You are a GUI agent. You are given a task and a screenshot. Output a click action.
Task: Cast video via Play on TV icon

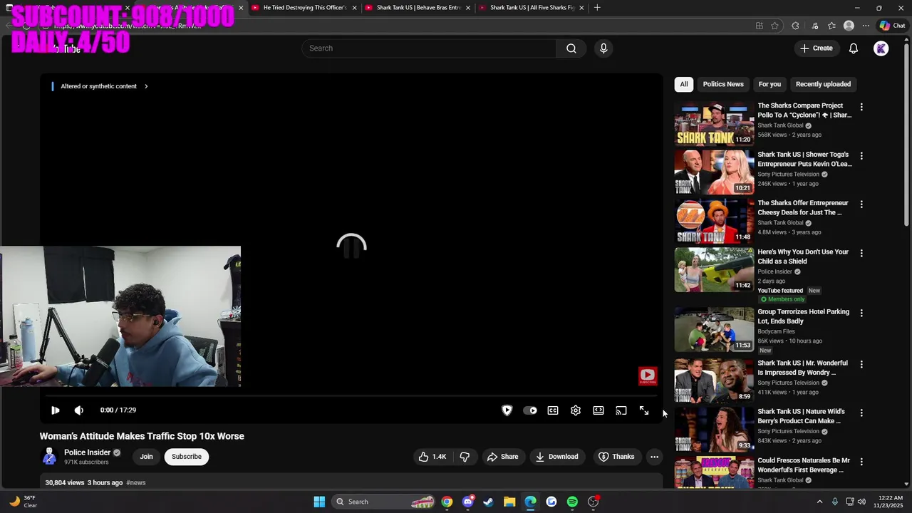pos(621,410)
